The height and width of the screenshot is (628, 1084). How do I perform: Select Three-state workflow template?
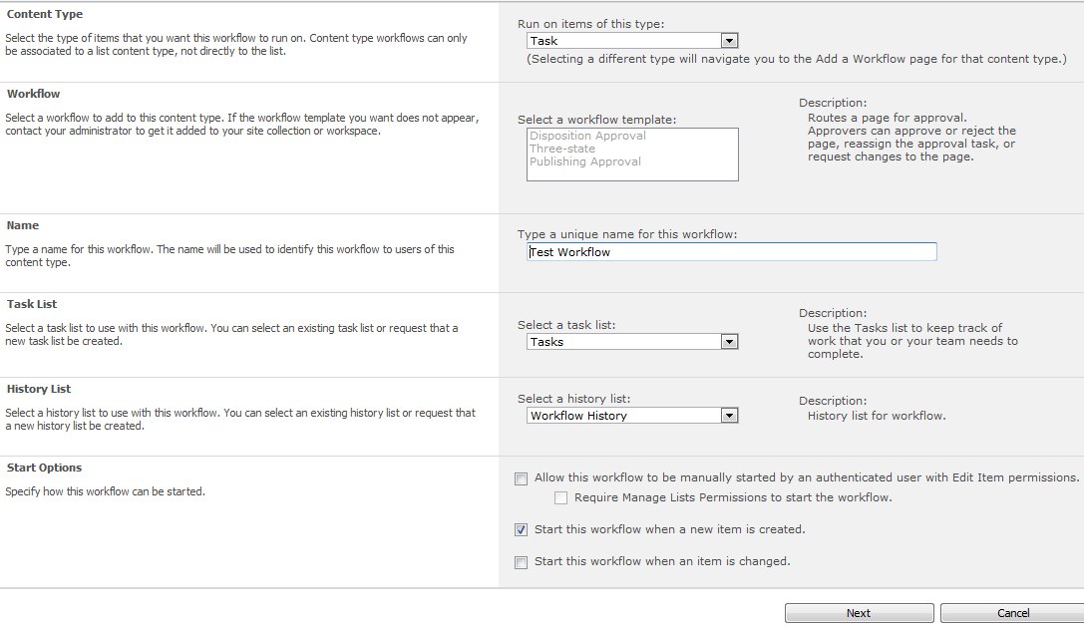tap(562, 149)
